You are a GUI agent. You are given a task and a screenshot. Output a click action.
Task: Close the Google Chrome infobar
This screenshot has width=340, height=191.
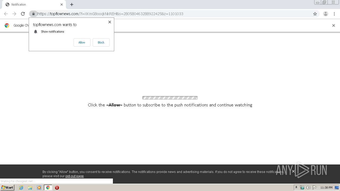pyautogui.click(x=334, y=25)
